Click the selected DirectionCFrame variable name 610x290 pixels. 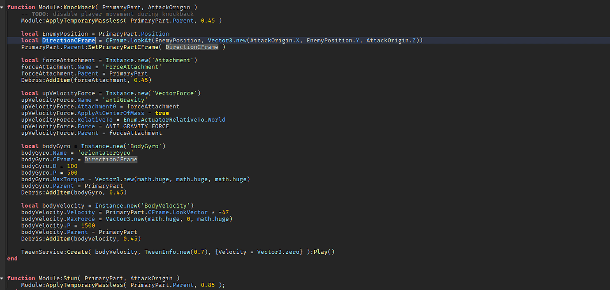coord(69,40)
